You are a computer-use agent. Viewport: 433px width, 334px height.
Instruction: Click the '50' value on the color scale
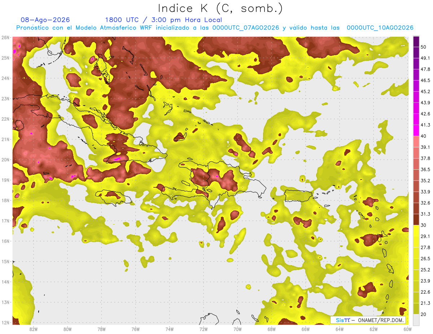(424, 47)
